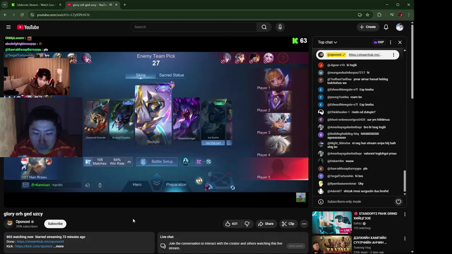Click the search magnifier button
Image resolution: width=452 pixels, height=254 pixels.
[264, 27]
